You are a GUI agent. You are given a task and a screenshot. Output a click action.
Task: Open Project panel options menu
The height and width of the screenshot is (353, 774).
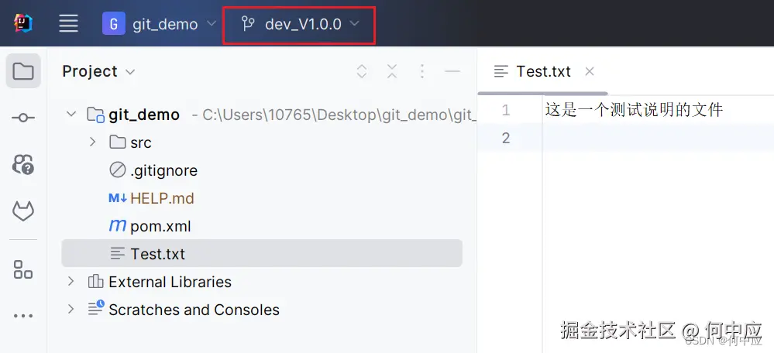(x=422, y=72)
